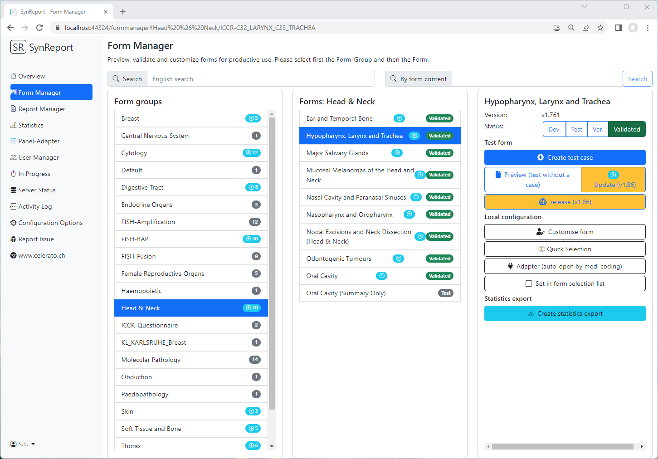The width and height of the screenshot is (658, 459).
Task: Switch form status to Test
Action: (576, 129)
